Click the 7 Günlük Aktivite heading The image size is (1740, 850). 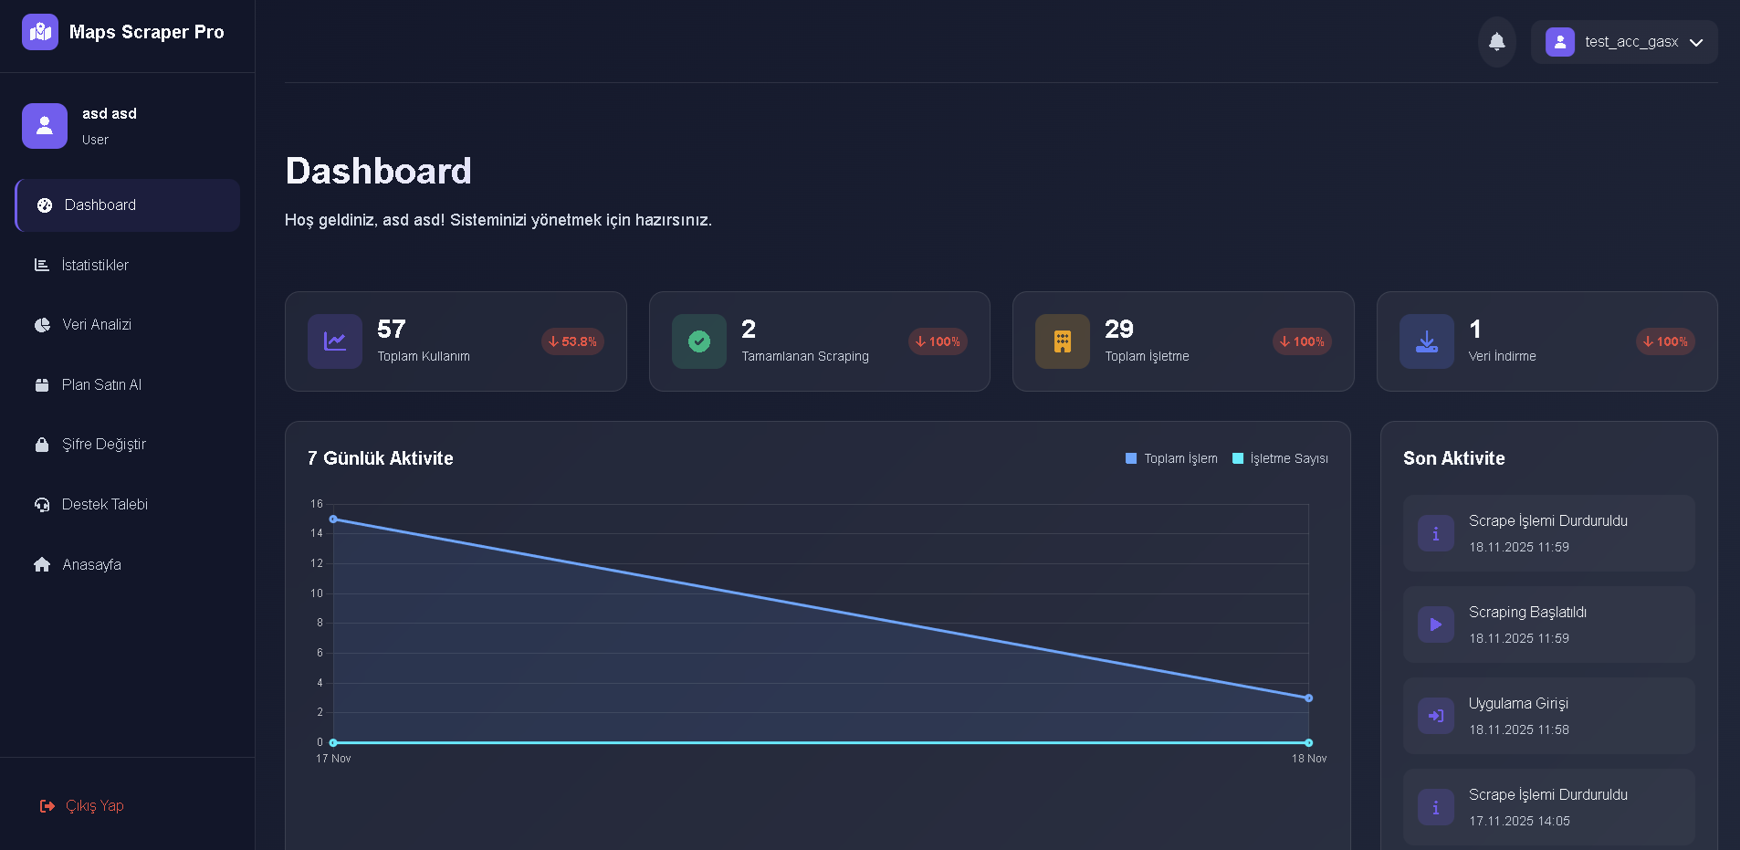381,458
